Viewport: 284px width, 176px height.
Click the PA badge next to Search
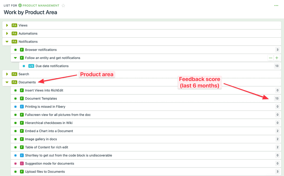[14, 74]
